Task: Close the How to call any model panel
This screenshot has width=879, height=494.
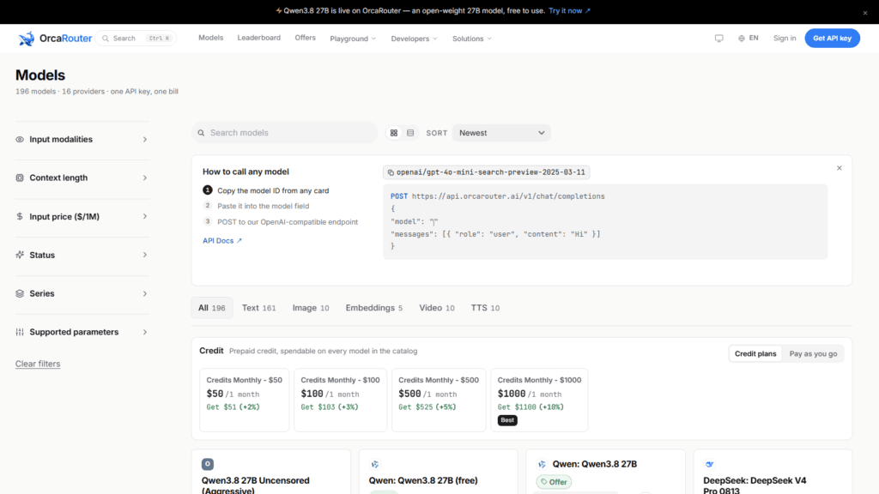Action: (x=840, y=168)
